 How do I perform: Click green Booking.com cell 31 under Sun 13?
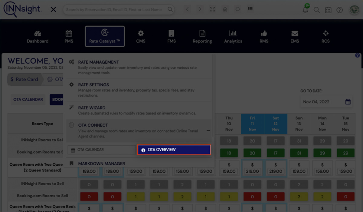coord(299,153)
